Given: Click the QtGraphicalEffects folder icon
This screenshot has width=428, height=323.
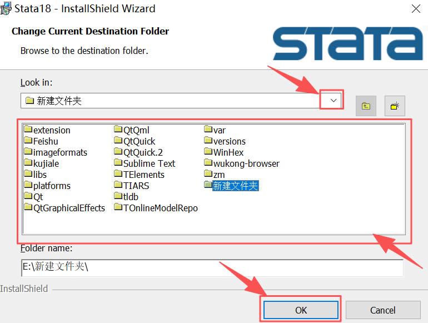Looking at the screenshot, I should (x=28, y=208).
